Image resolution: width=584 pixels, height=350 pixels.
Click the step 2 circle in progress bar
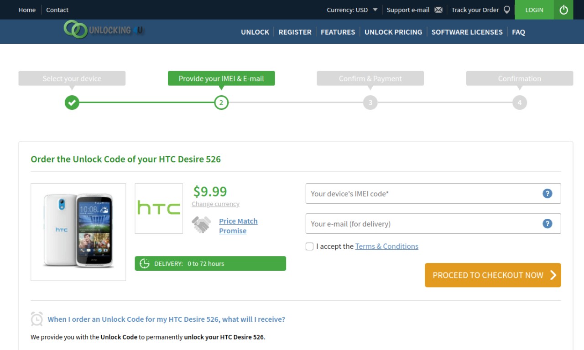click(x=221, y=103)
